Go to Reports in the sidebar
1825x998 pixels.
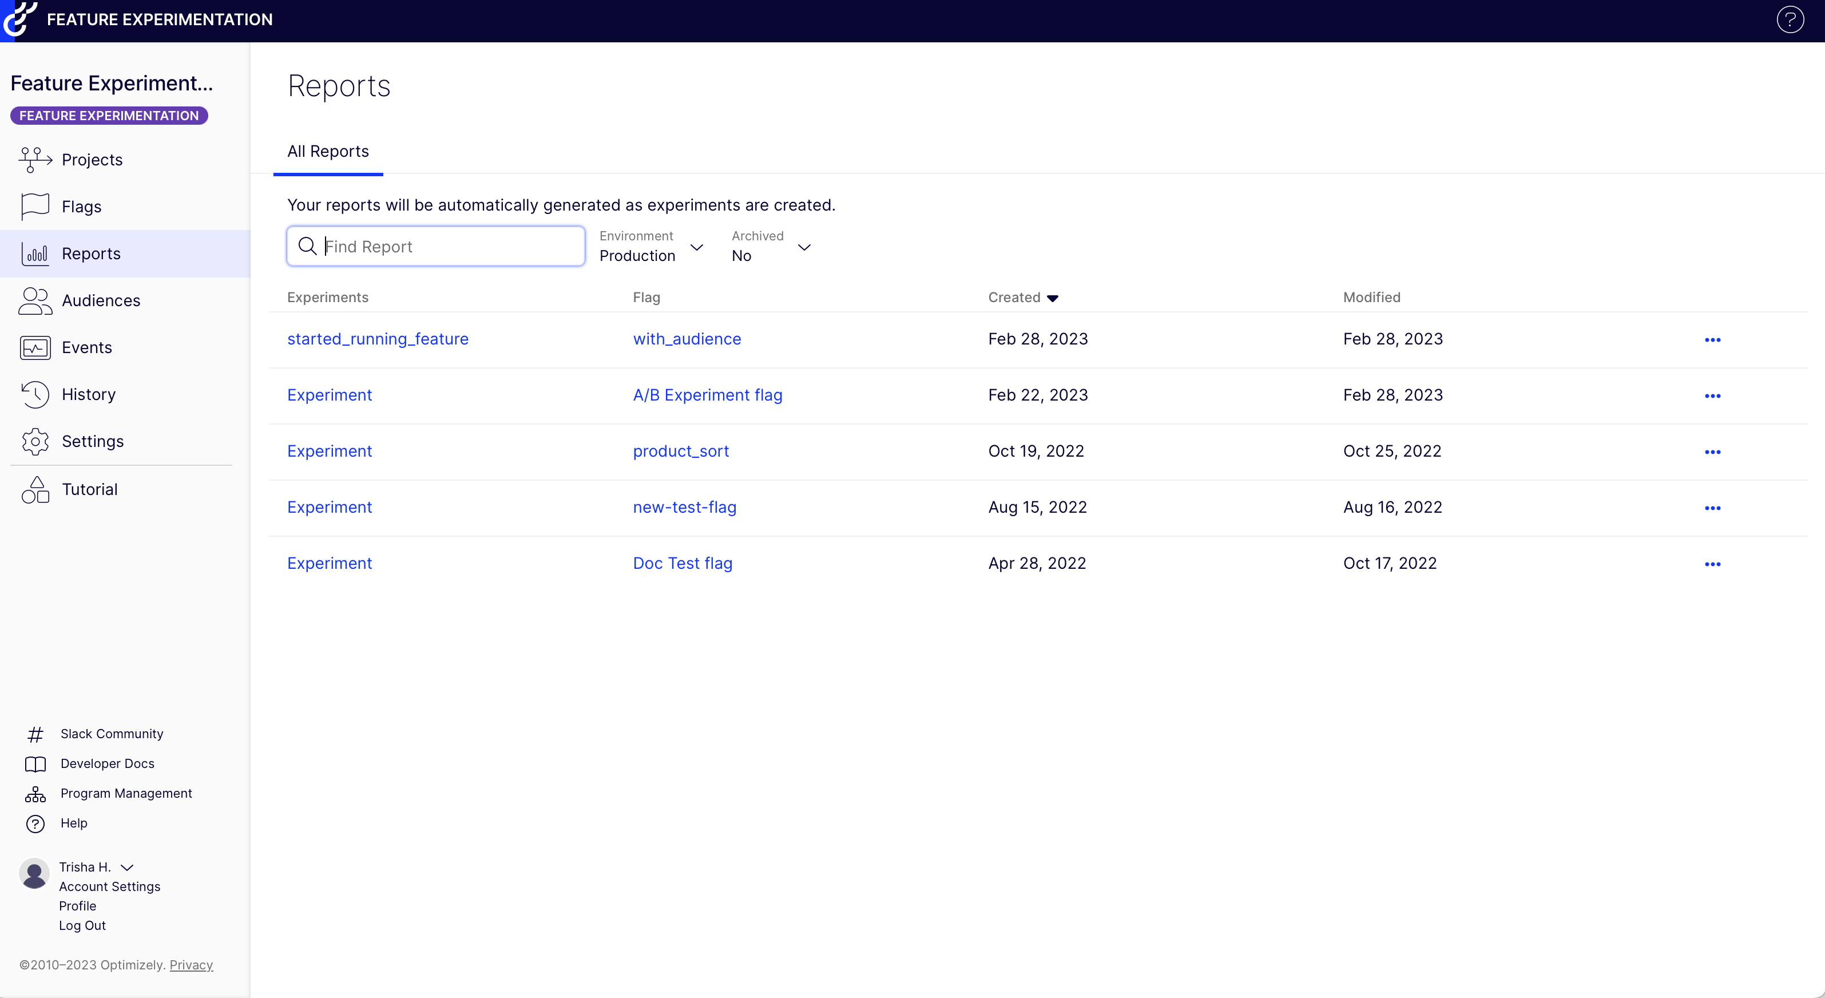[x=91, y=254]
